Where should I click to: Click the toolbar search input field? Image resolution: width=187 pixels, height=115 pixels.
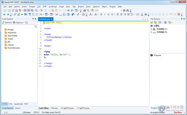click(x=109, y=11)
